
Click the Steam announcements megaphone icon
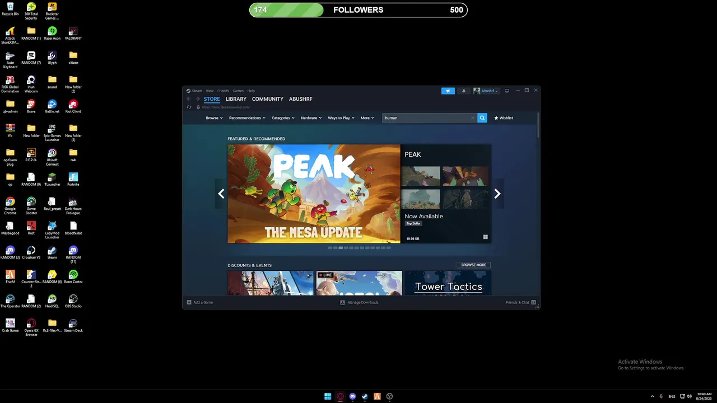[x=448, y=91]
